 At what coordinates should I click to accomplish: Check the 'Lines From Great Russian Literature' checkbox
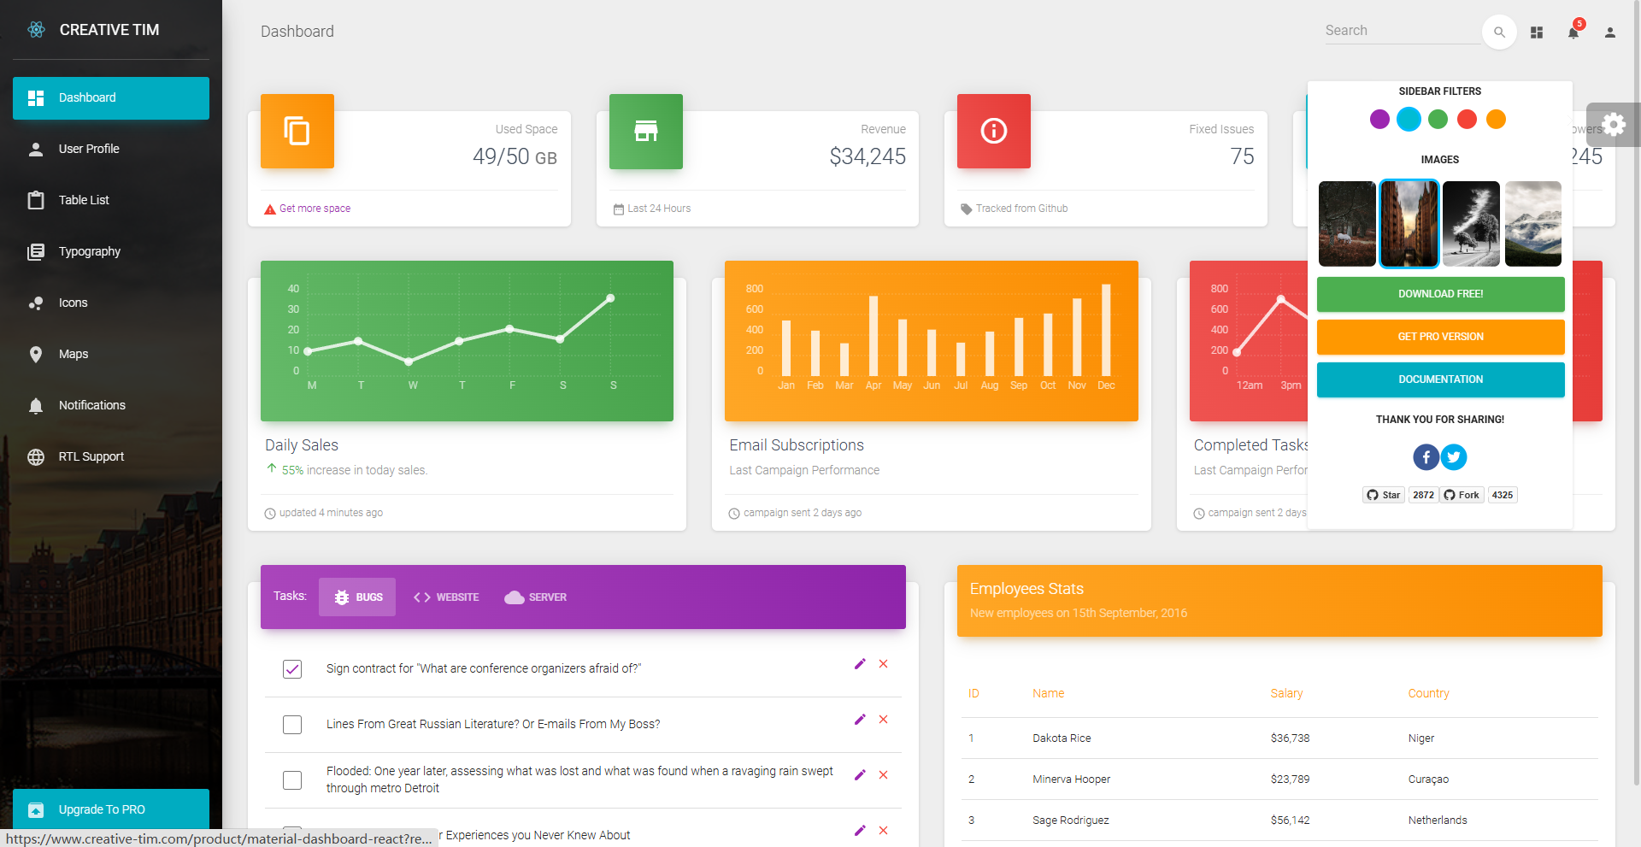tap(292, 725)
